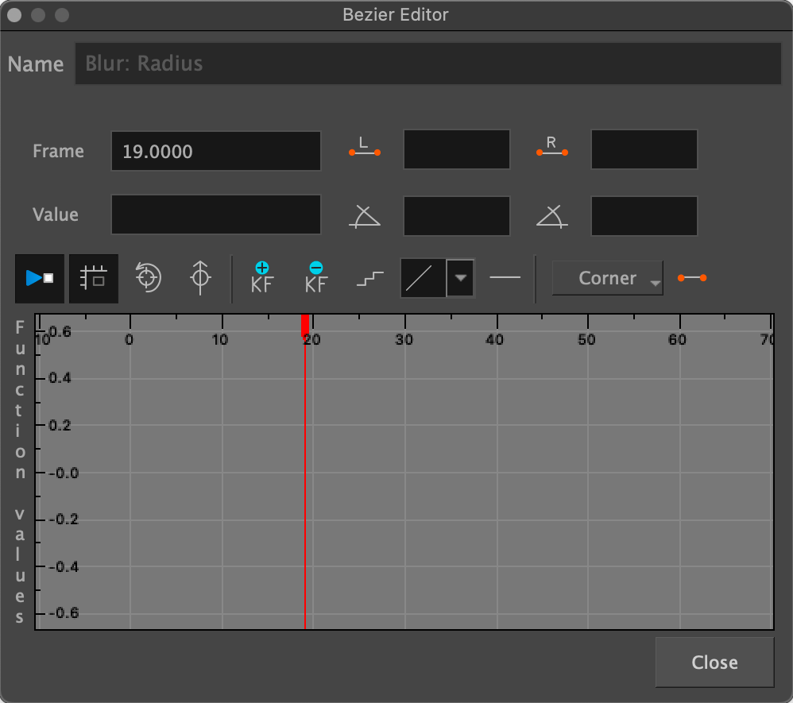Toggle the grid snapping icon
This screenshot has width=793, height=703.
tap(94, 279)
